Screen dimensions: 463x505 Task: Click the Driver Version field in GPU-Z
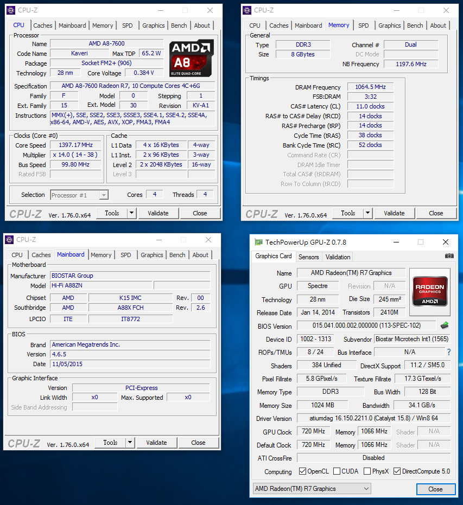pyautogui.click(x=374, y=418)
